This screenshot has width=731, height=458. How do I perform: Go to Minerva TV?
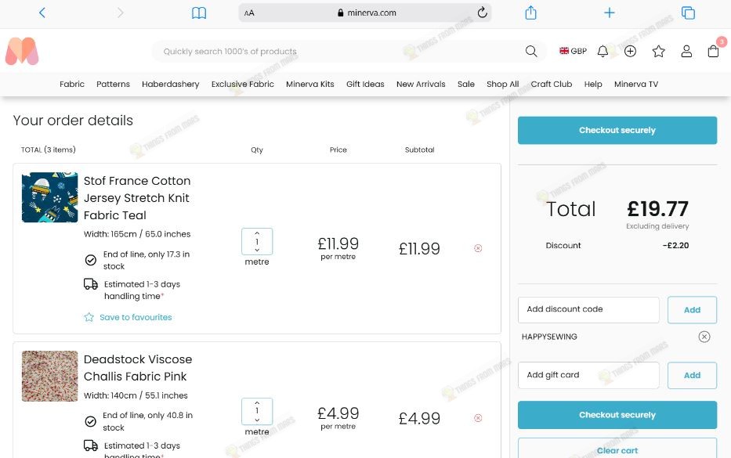(x=636, y=84)
